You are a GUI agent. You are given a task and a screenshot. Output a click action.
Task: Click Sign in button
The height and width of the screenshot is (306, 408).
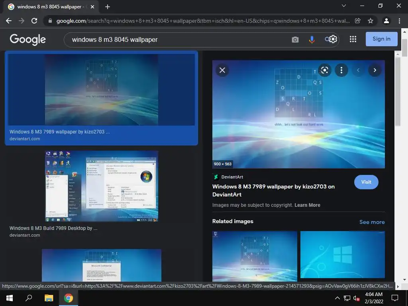click(x=381, y=39)
